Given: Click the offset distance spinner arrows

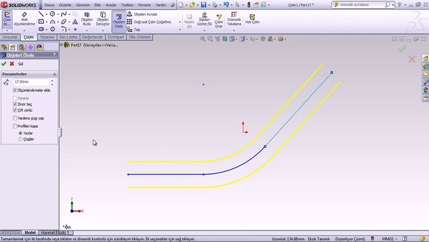Looking at the screenshot, I should click(x=52, y=82).
